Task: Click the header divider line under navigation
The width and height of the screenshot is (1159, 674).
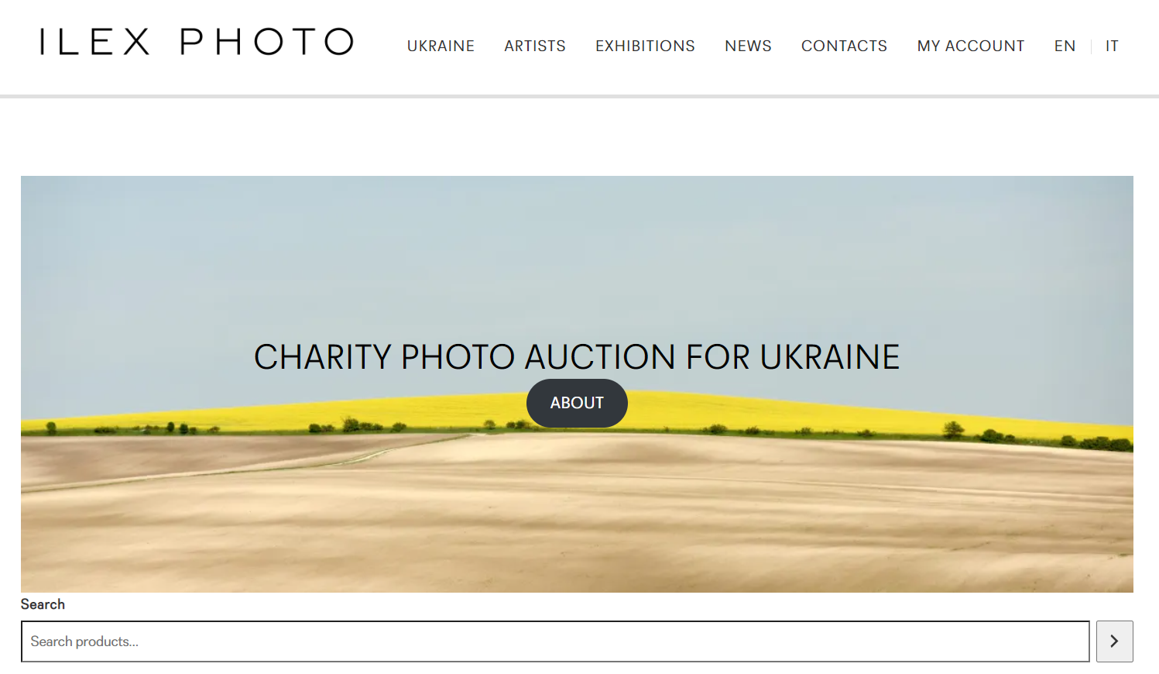Action: [x=579, y=96]
